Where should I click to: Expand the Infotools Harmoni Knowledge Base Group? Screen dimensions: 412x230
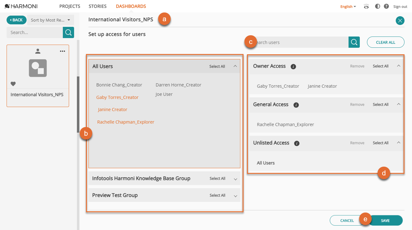click(235, 179)
